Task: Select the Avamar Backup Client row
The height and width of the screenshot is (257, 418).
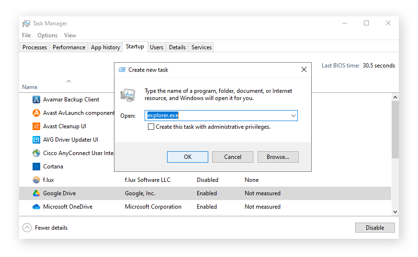Action: (x=71, y=100)
